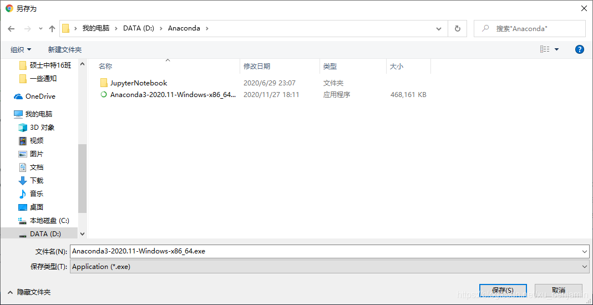This screenshot has width=593, height=305.
Task: Click the 视频 film icon
Action: (x=23, y=141)
